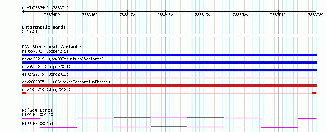The image size is (327, 132).
Task: Click the right red block of esv2729710
Action: pyautogui.click(x=314, y=93)
